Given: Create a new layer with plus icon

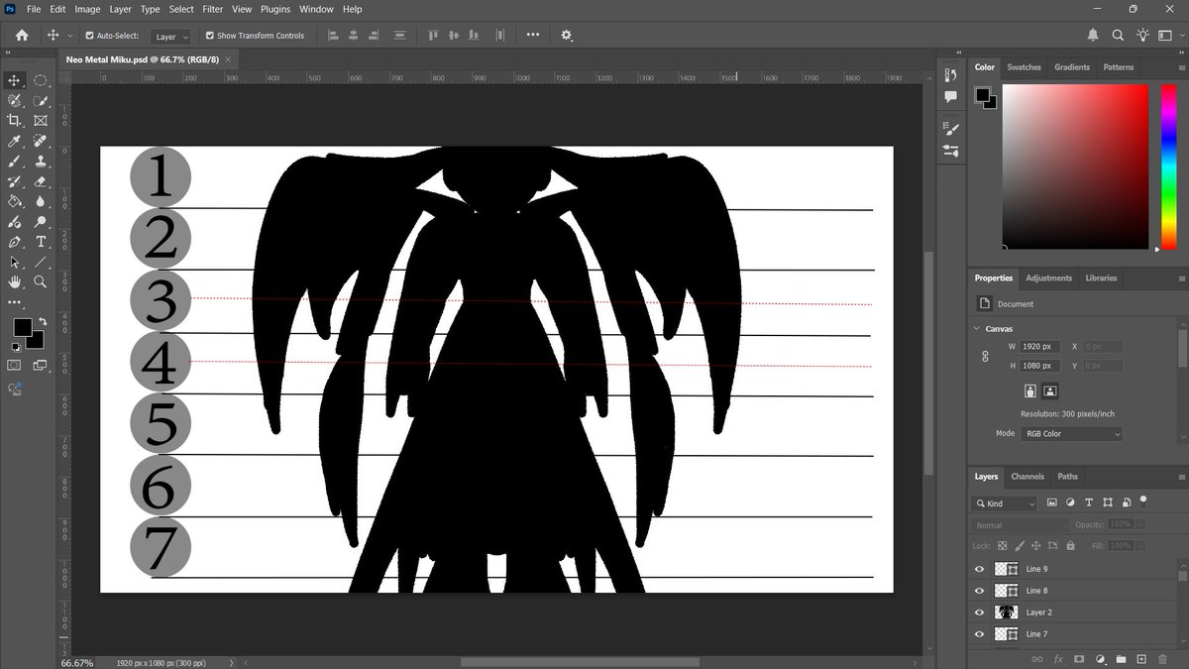Looking at the screenshot, I should pyautogui.click(x=1140, y=659).
